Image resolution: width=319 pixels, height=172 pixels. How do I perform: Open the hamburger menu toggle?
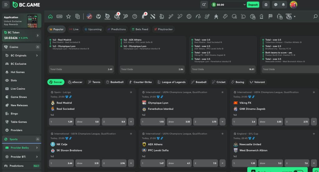6,5
